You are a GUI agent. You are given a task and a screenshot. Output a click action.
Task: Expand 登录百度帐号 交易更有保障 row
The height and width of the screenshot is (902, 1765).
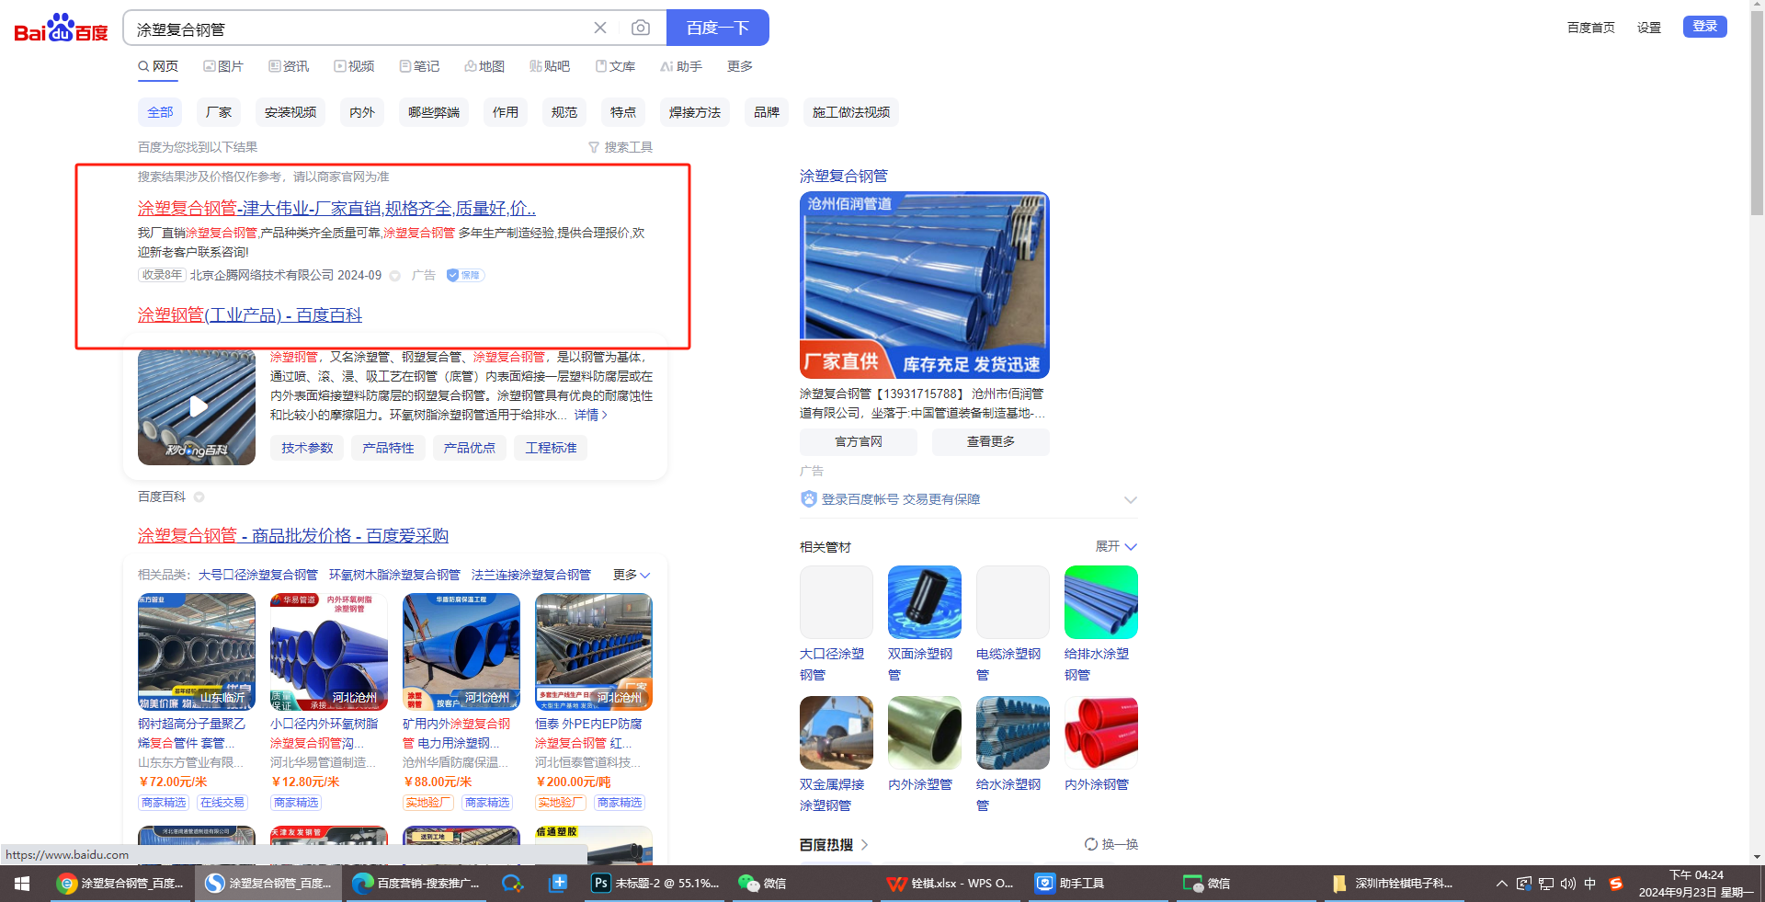point(969,499)
